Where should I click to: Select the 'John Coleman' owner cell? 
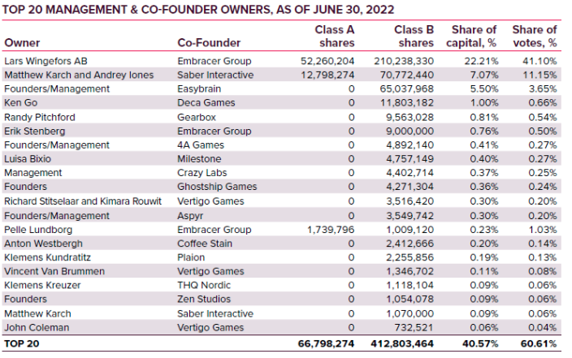tap(37, 327)
